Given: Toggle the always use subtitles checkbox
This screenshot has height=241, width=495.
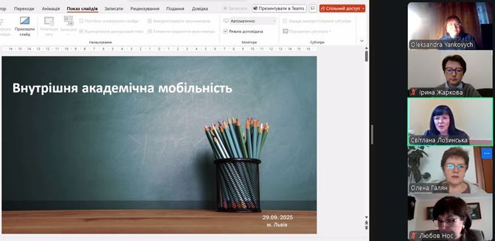Looking at the screenshot, I should tap(285, 21).
